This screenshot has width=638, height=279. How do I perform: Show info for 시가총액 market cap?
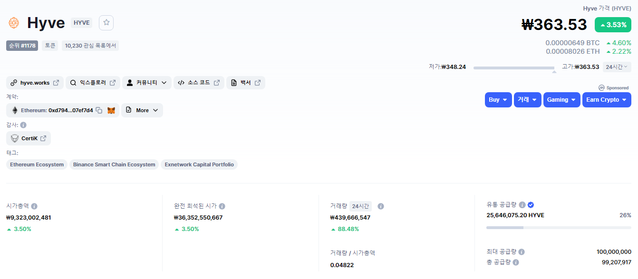(x=34, y=206)
